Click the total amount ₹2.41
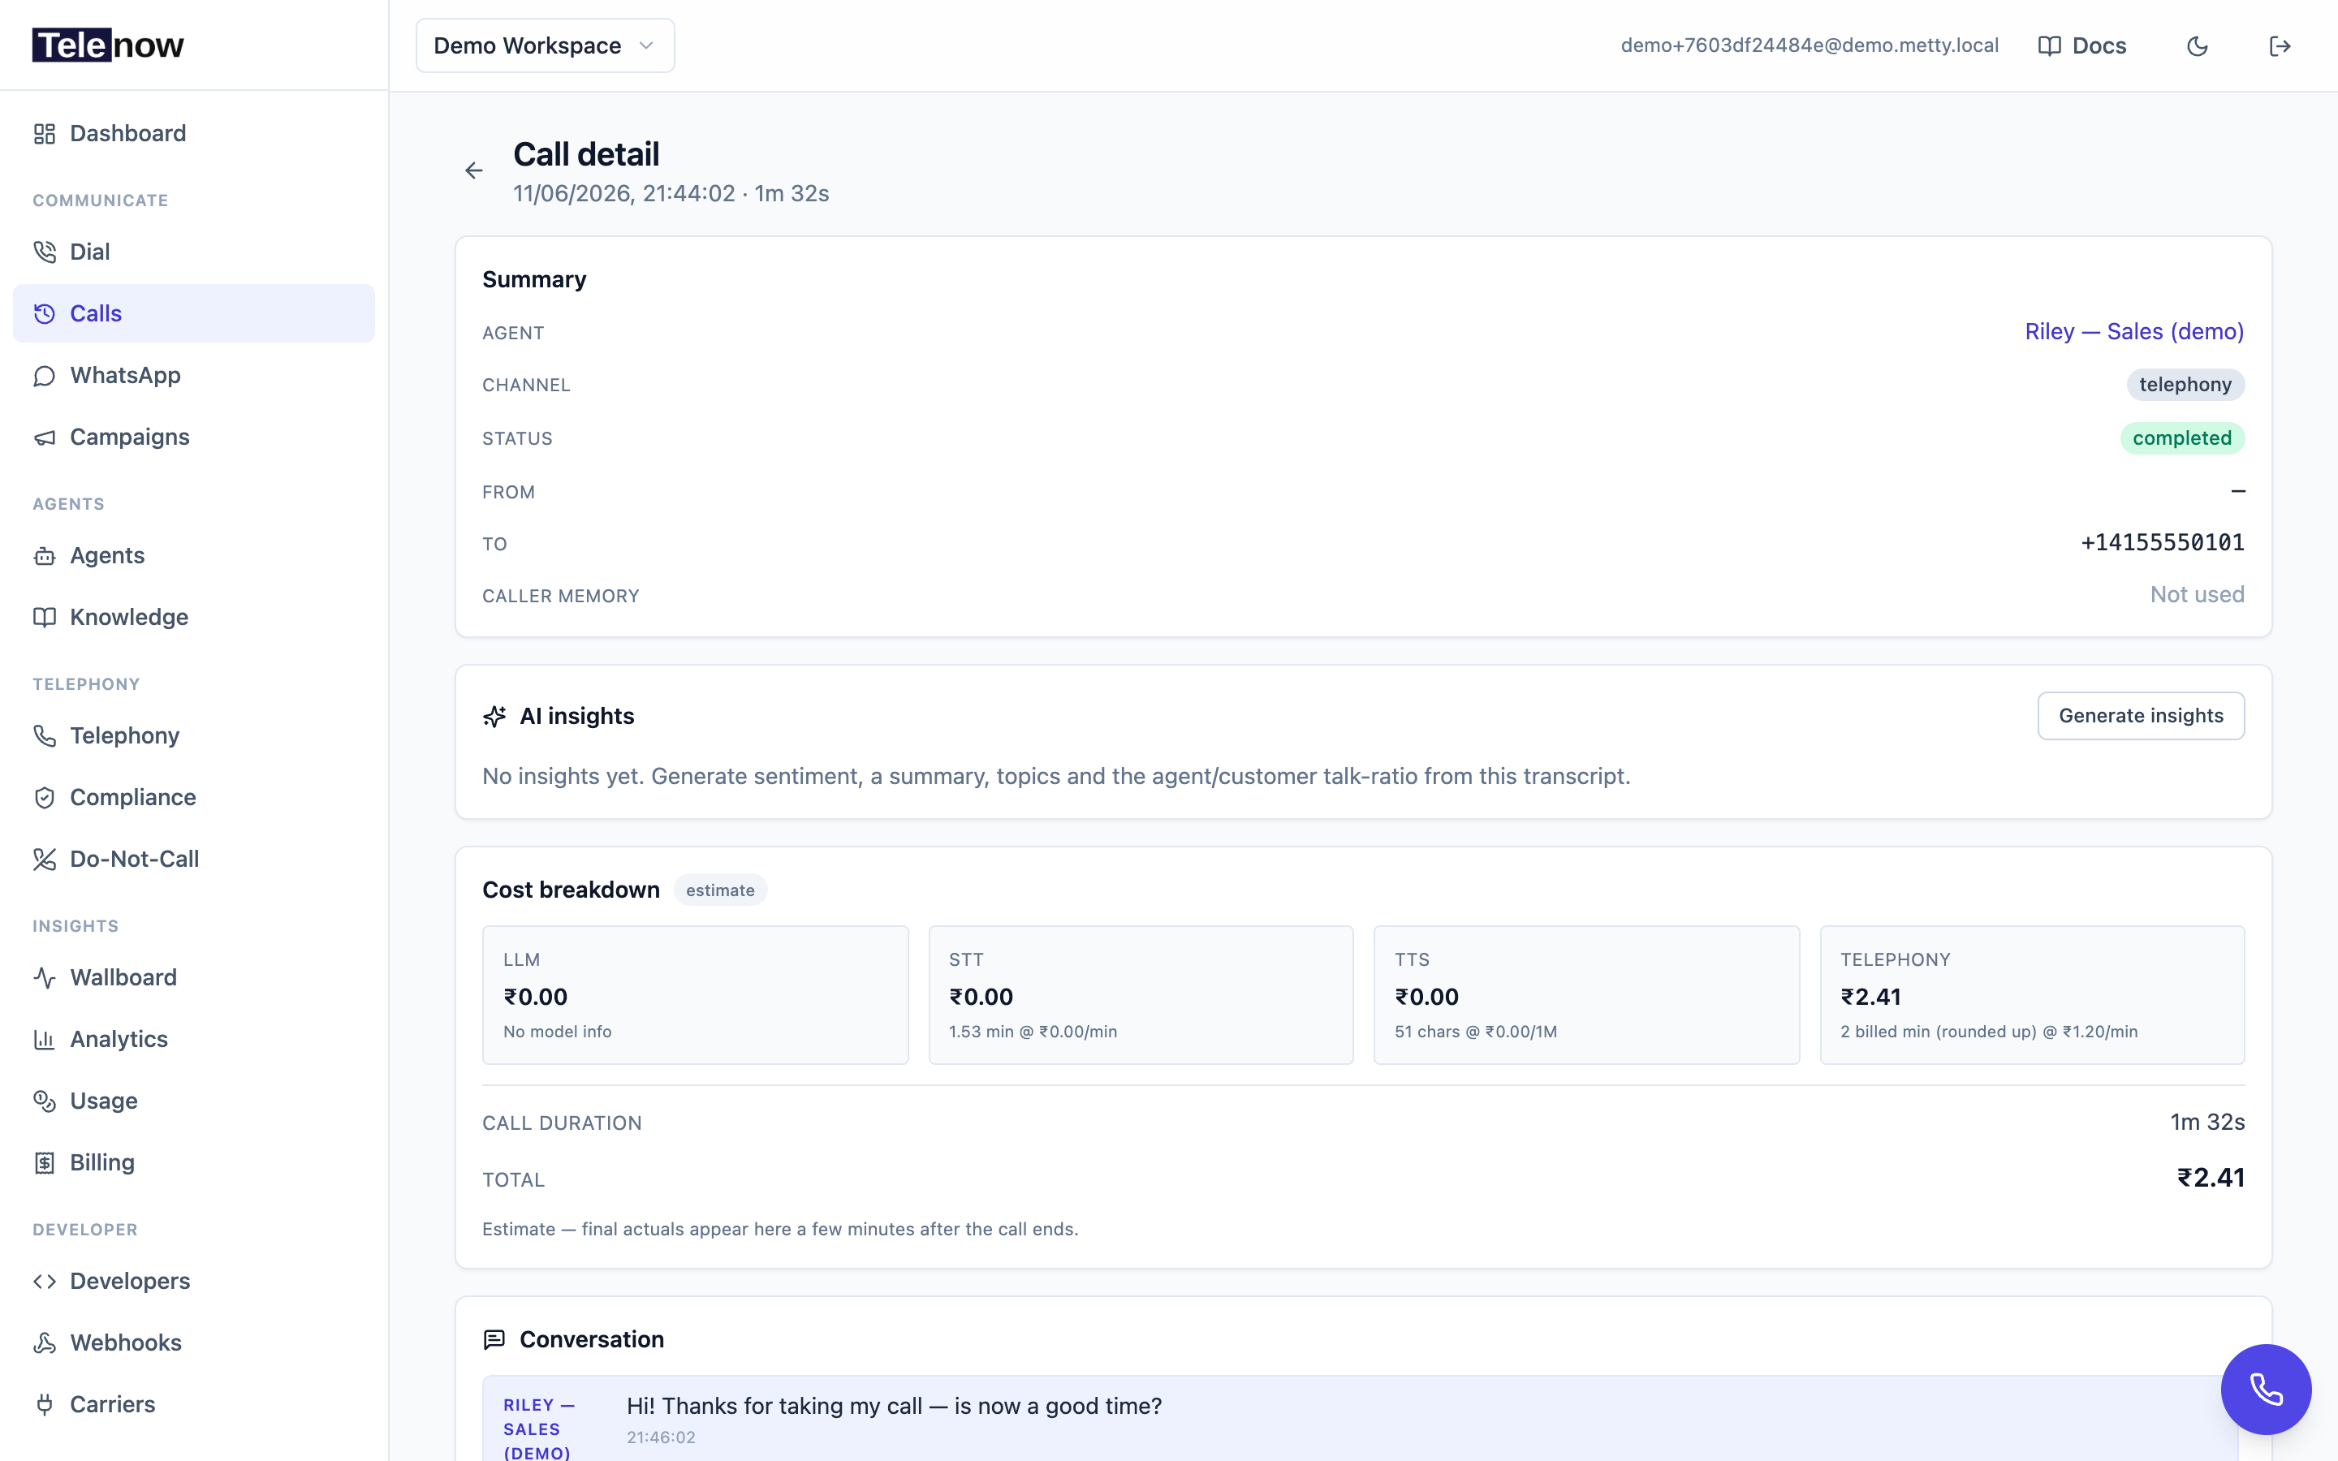2338x1461 pixels. pyautogui.click(x=2211, y=1178)
